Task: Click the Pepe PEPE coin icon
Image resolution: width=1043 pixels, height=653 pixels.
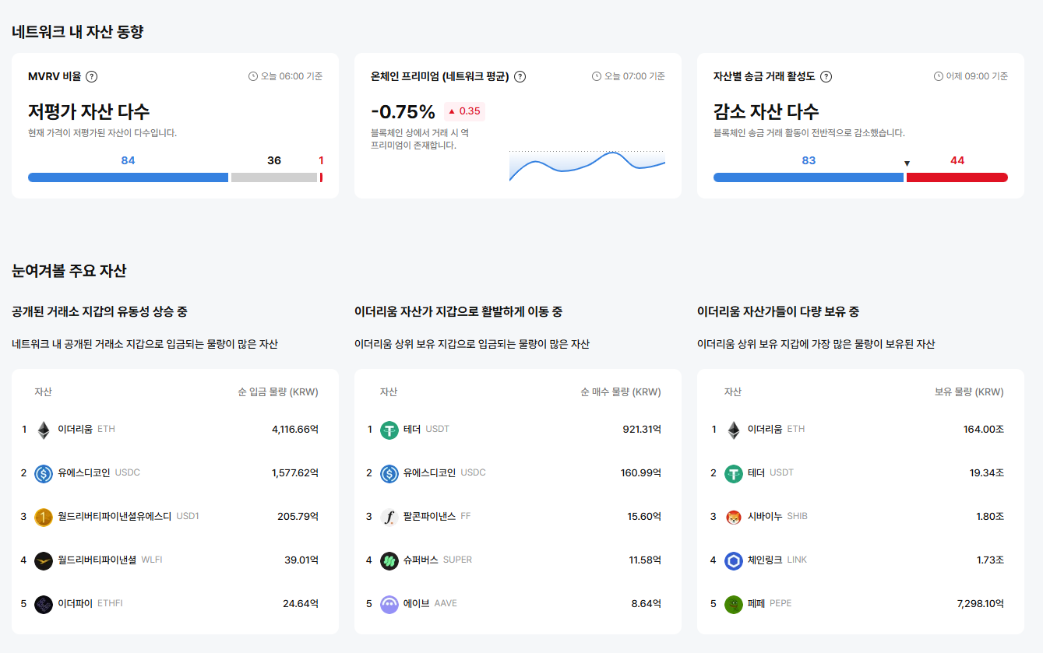Action: click(x=732, y=603)
